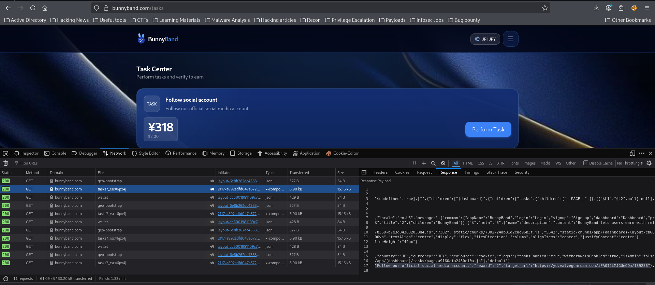Viewport: 655px width, 285px height.
Task: Add a new request with plus icon
Action: coord(424,163)
